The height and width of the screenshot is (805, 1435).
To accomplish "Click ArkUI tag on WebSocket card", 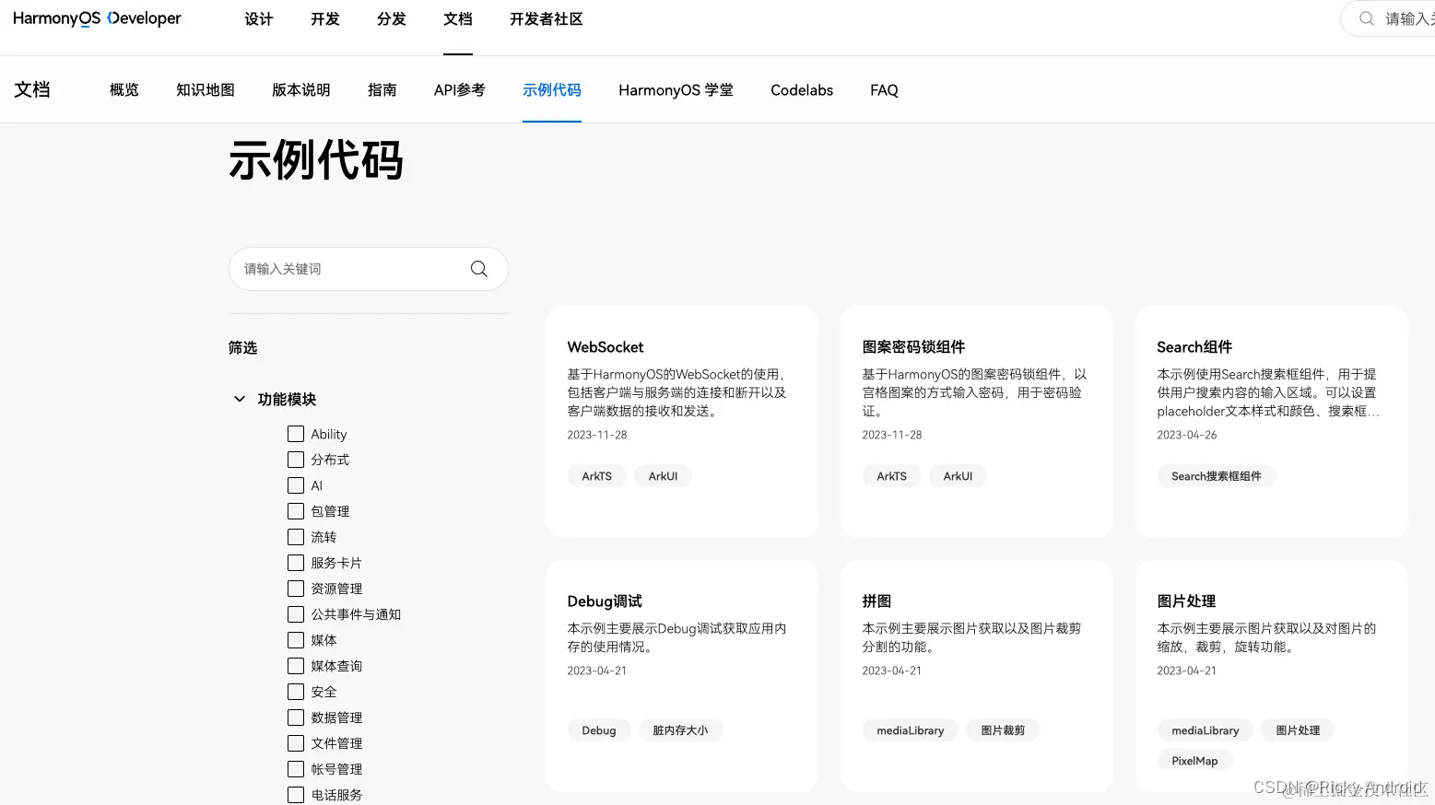I will coord(663,476).
